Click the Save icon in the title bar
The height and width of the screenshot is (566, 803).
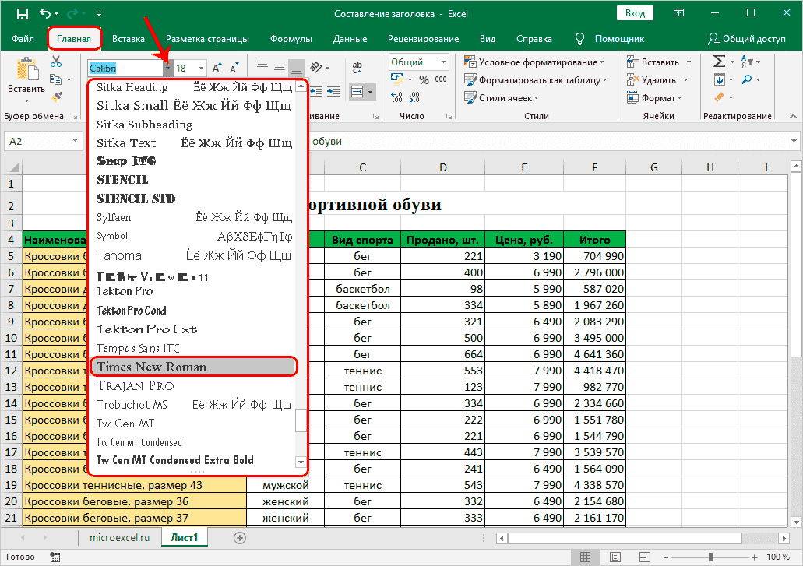pyautogui.click(x=22, y=14)
